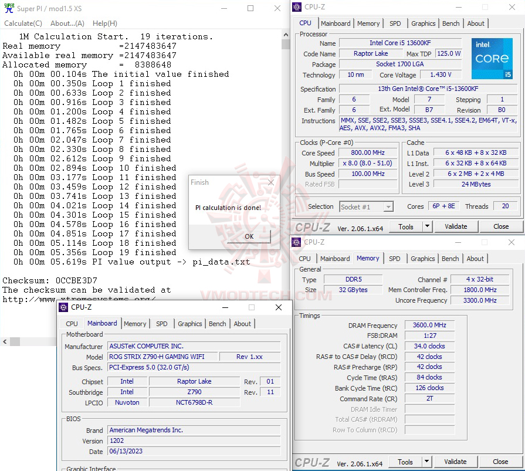Screen dimensions: 525x471
Task: Go to Memory tab in Mainboard CPU-Z window
Action: [135, 324]
